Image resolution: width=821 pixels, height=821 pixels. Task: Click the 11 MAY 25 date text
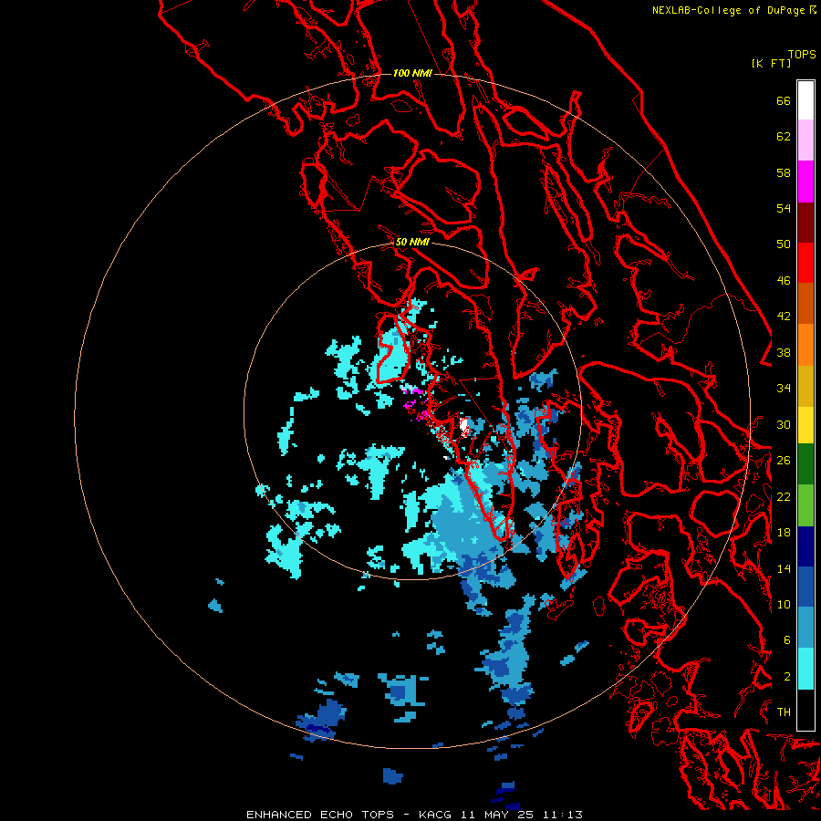point(497,815)
